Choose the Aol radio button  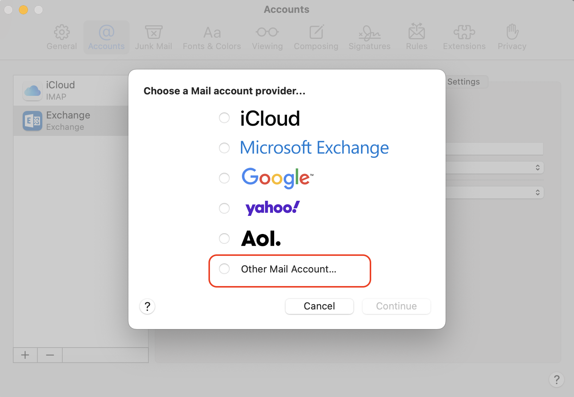[x=224, y=239]
